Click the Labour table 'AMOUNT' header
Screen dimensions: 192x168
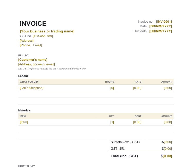pyautogui.click(x=166, y=82)
